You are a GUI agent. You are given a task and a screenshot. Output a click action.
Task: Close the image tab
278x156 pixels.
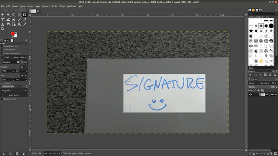click(38, 11)
